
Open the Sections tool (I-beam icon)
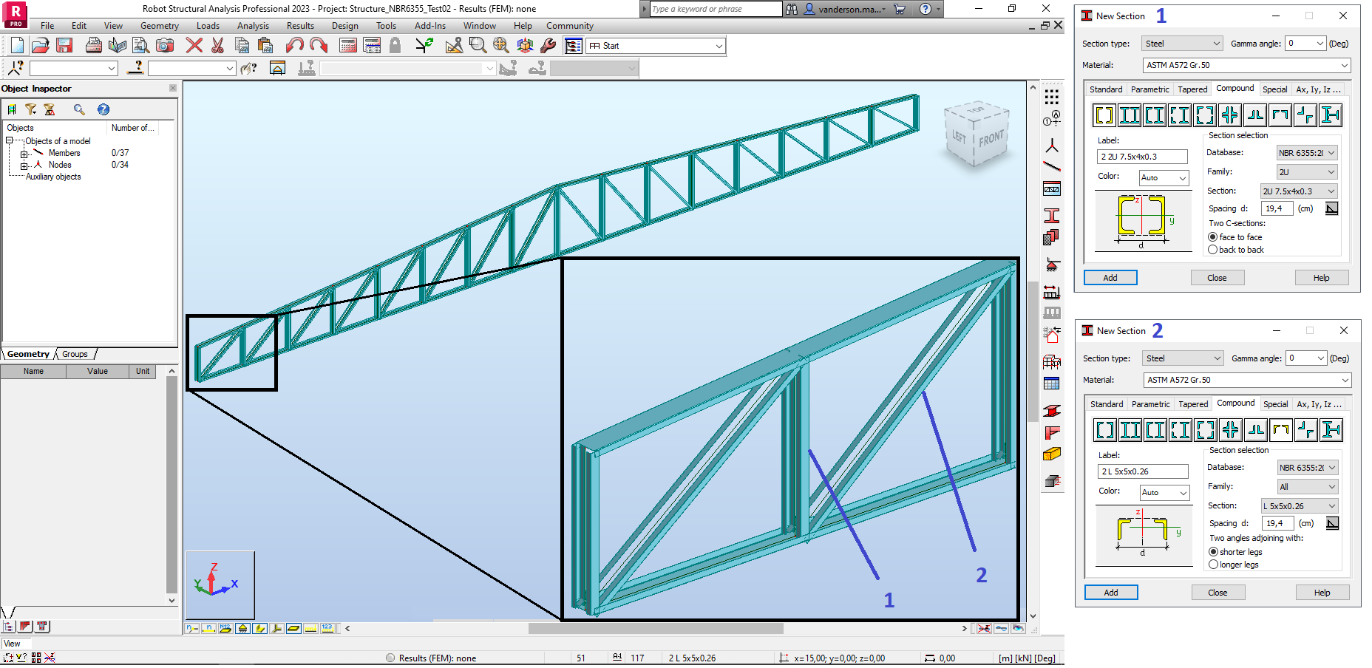click(1053, 215)
